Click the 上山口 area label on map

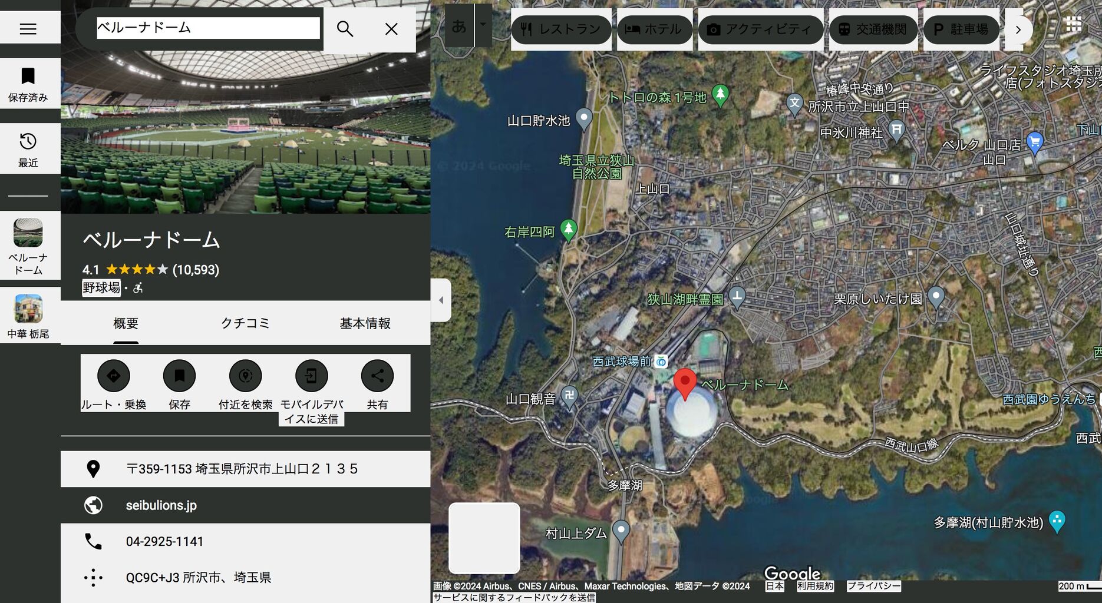click(652, 189)
